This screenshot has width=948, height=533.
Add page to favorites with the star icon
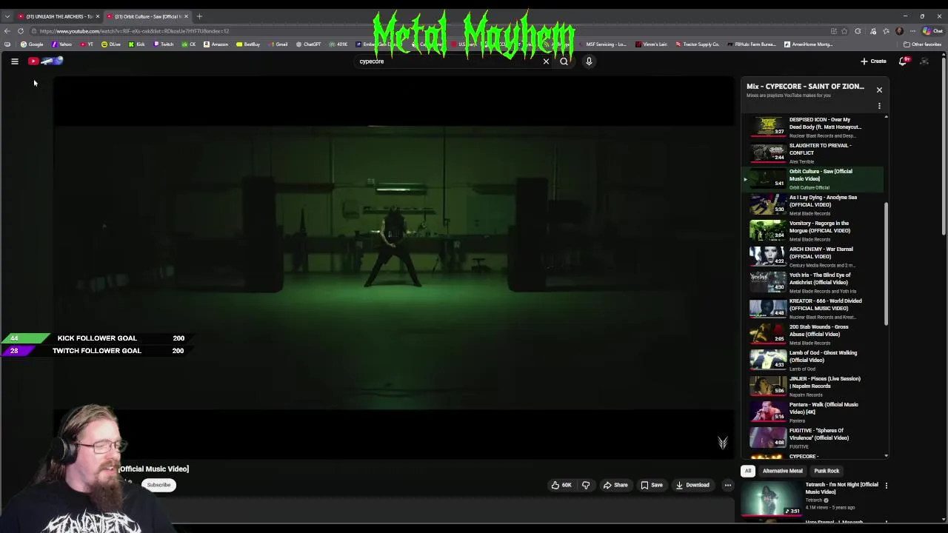[845, 31]
